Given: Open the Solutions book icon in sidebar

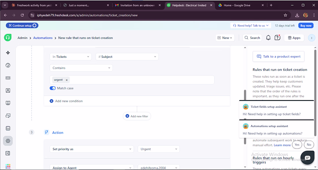Looking at the screenshot, I should (8, 103).
